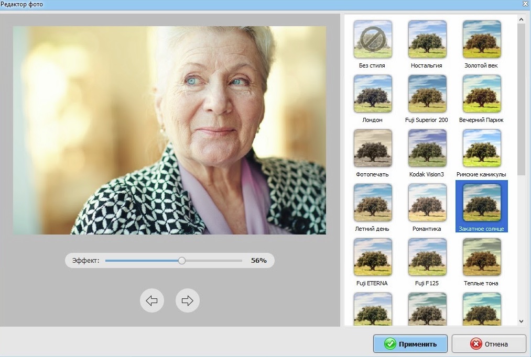This screenshot has width=531, height=357.
Task: Close the 'Редактор фото' window
Action: (x=525, y=4)
